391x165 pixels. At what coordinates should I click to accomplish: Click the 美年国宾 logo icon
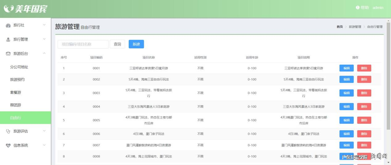pos(9,9)
